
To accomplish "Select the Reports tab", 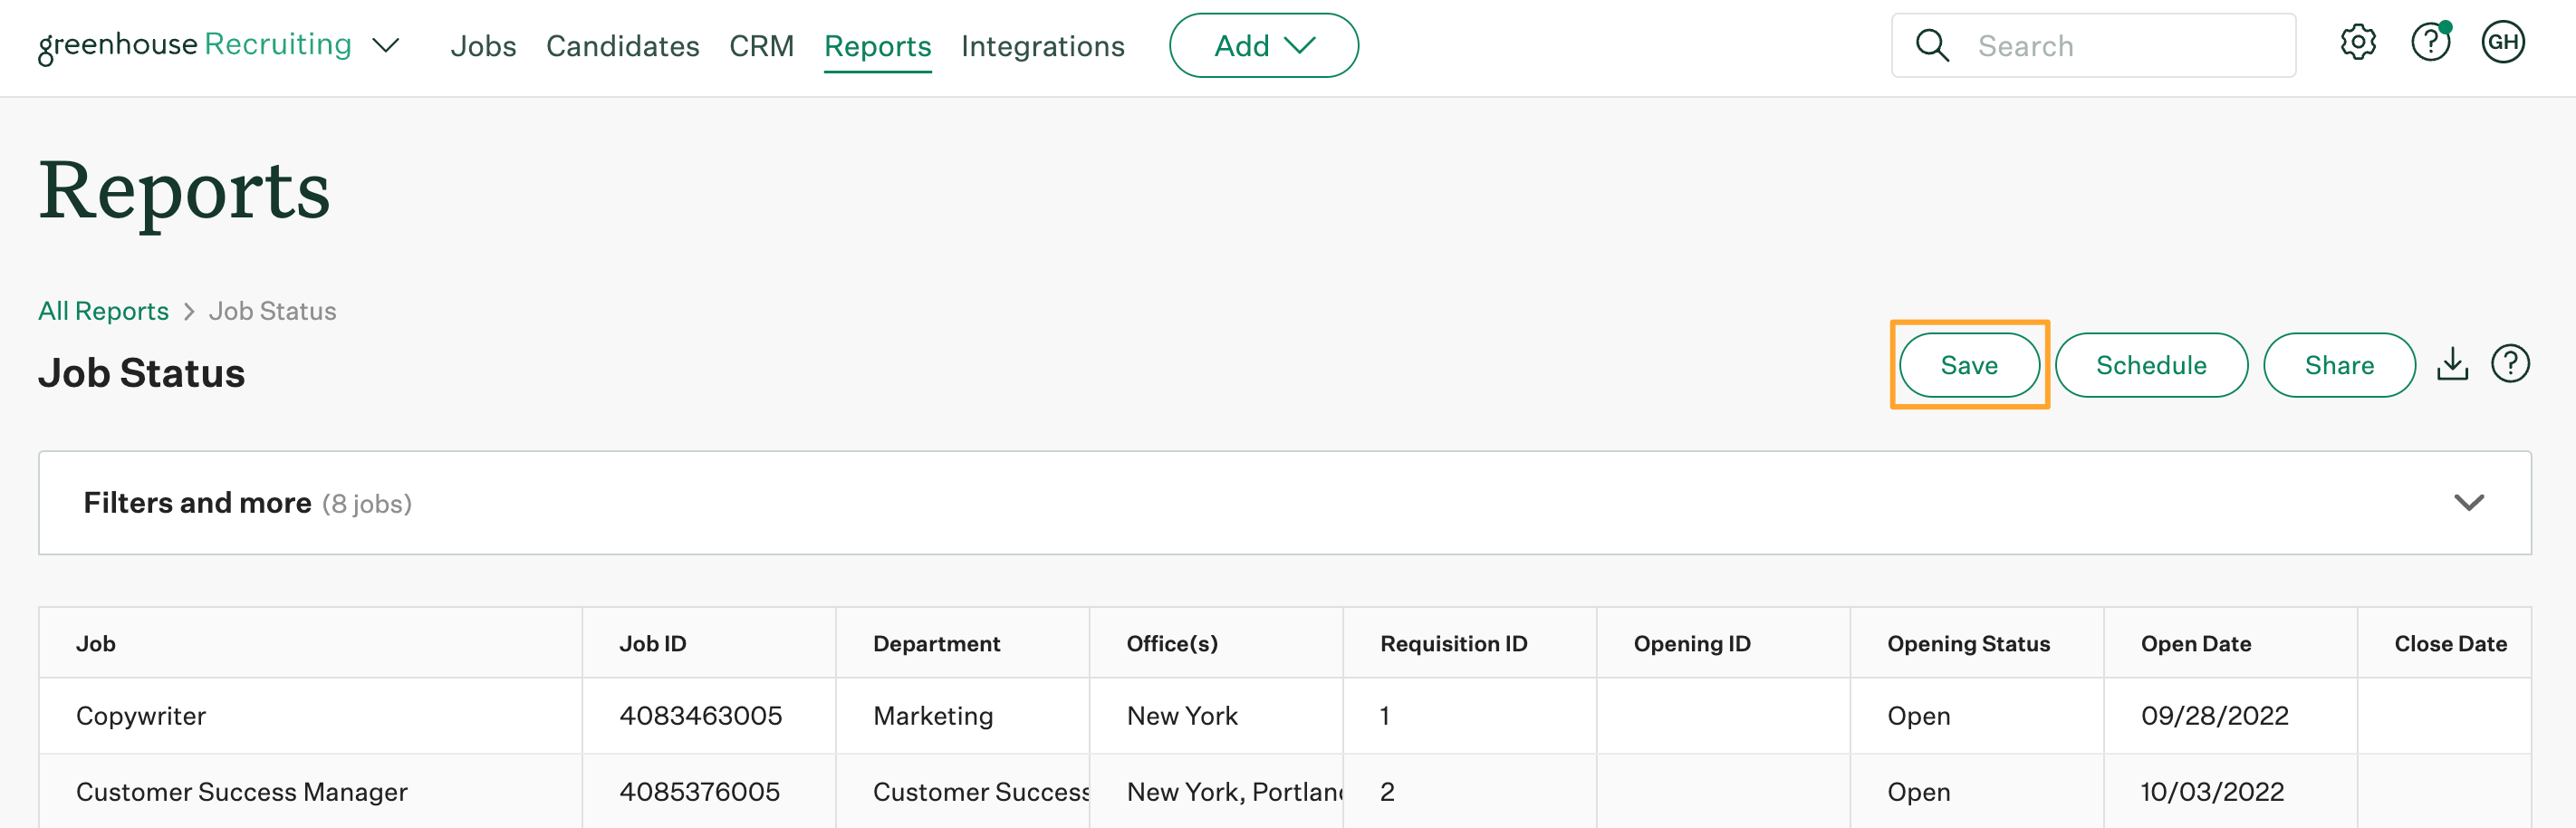I will coord(877,46).
